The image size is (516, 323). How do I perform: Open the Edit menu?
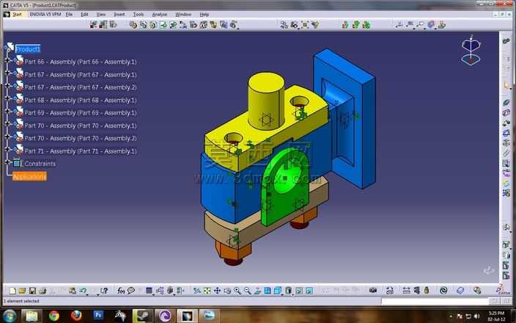(x=84, y=15)
